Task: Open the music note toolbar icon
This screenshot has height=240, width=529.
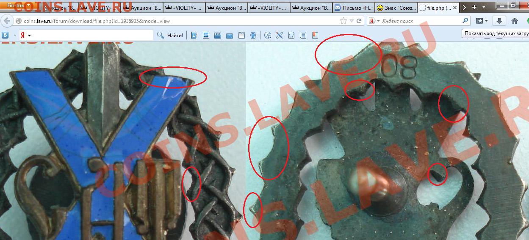Action: 268,35
